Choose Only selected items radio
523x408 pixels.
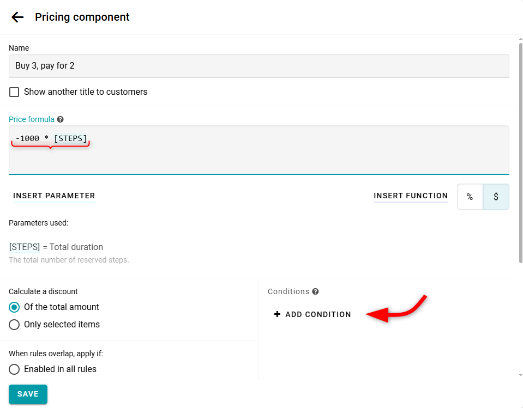tap(14, 325)
